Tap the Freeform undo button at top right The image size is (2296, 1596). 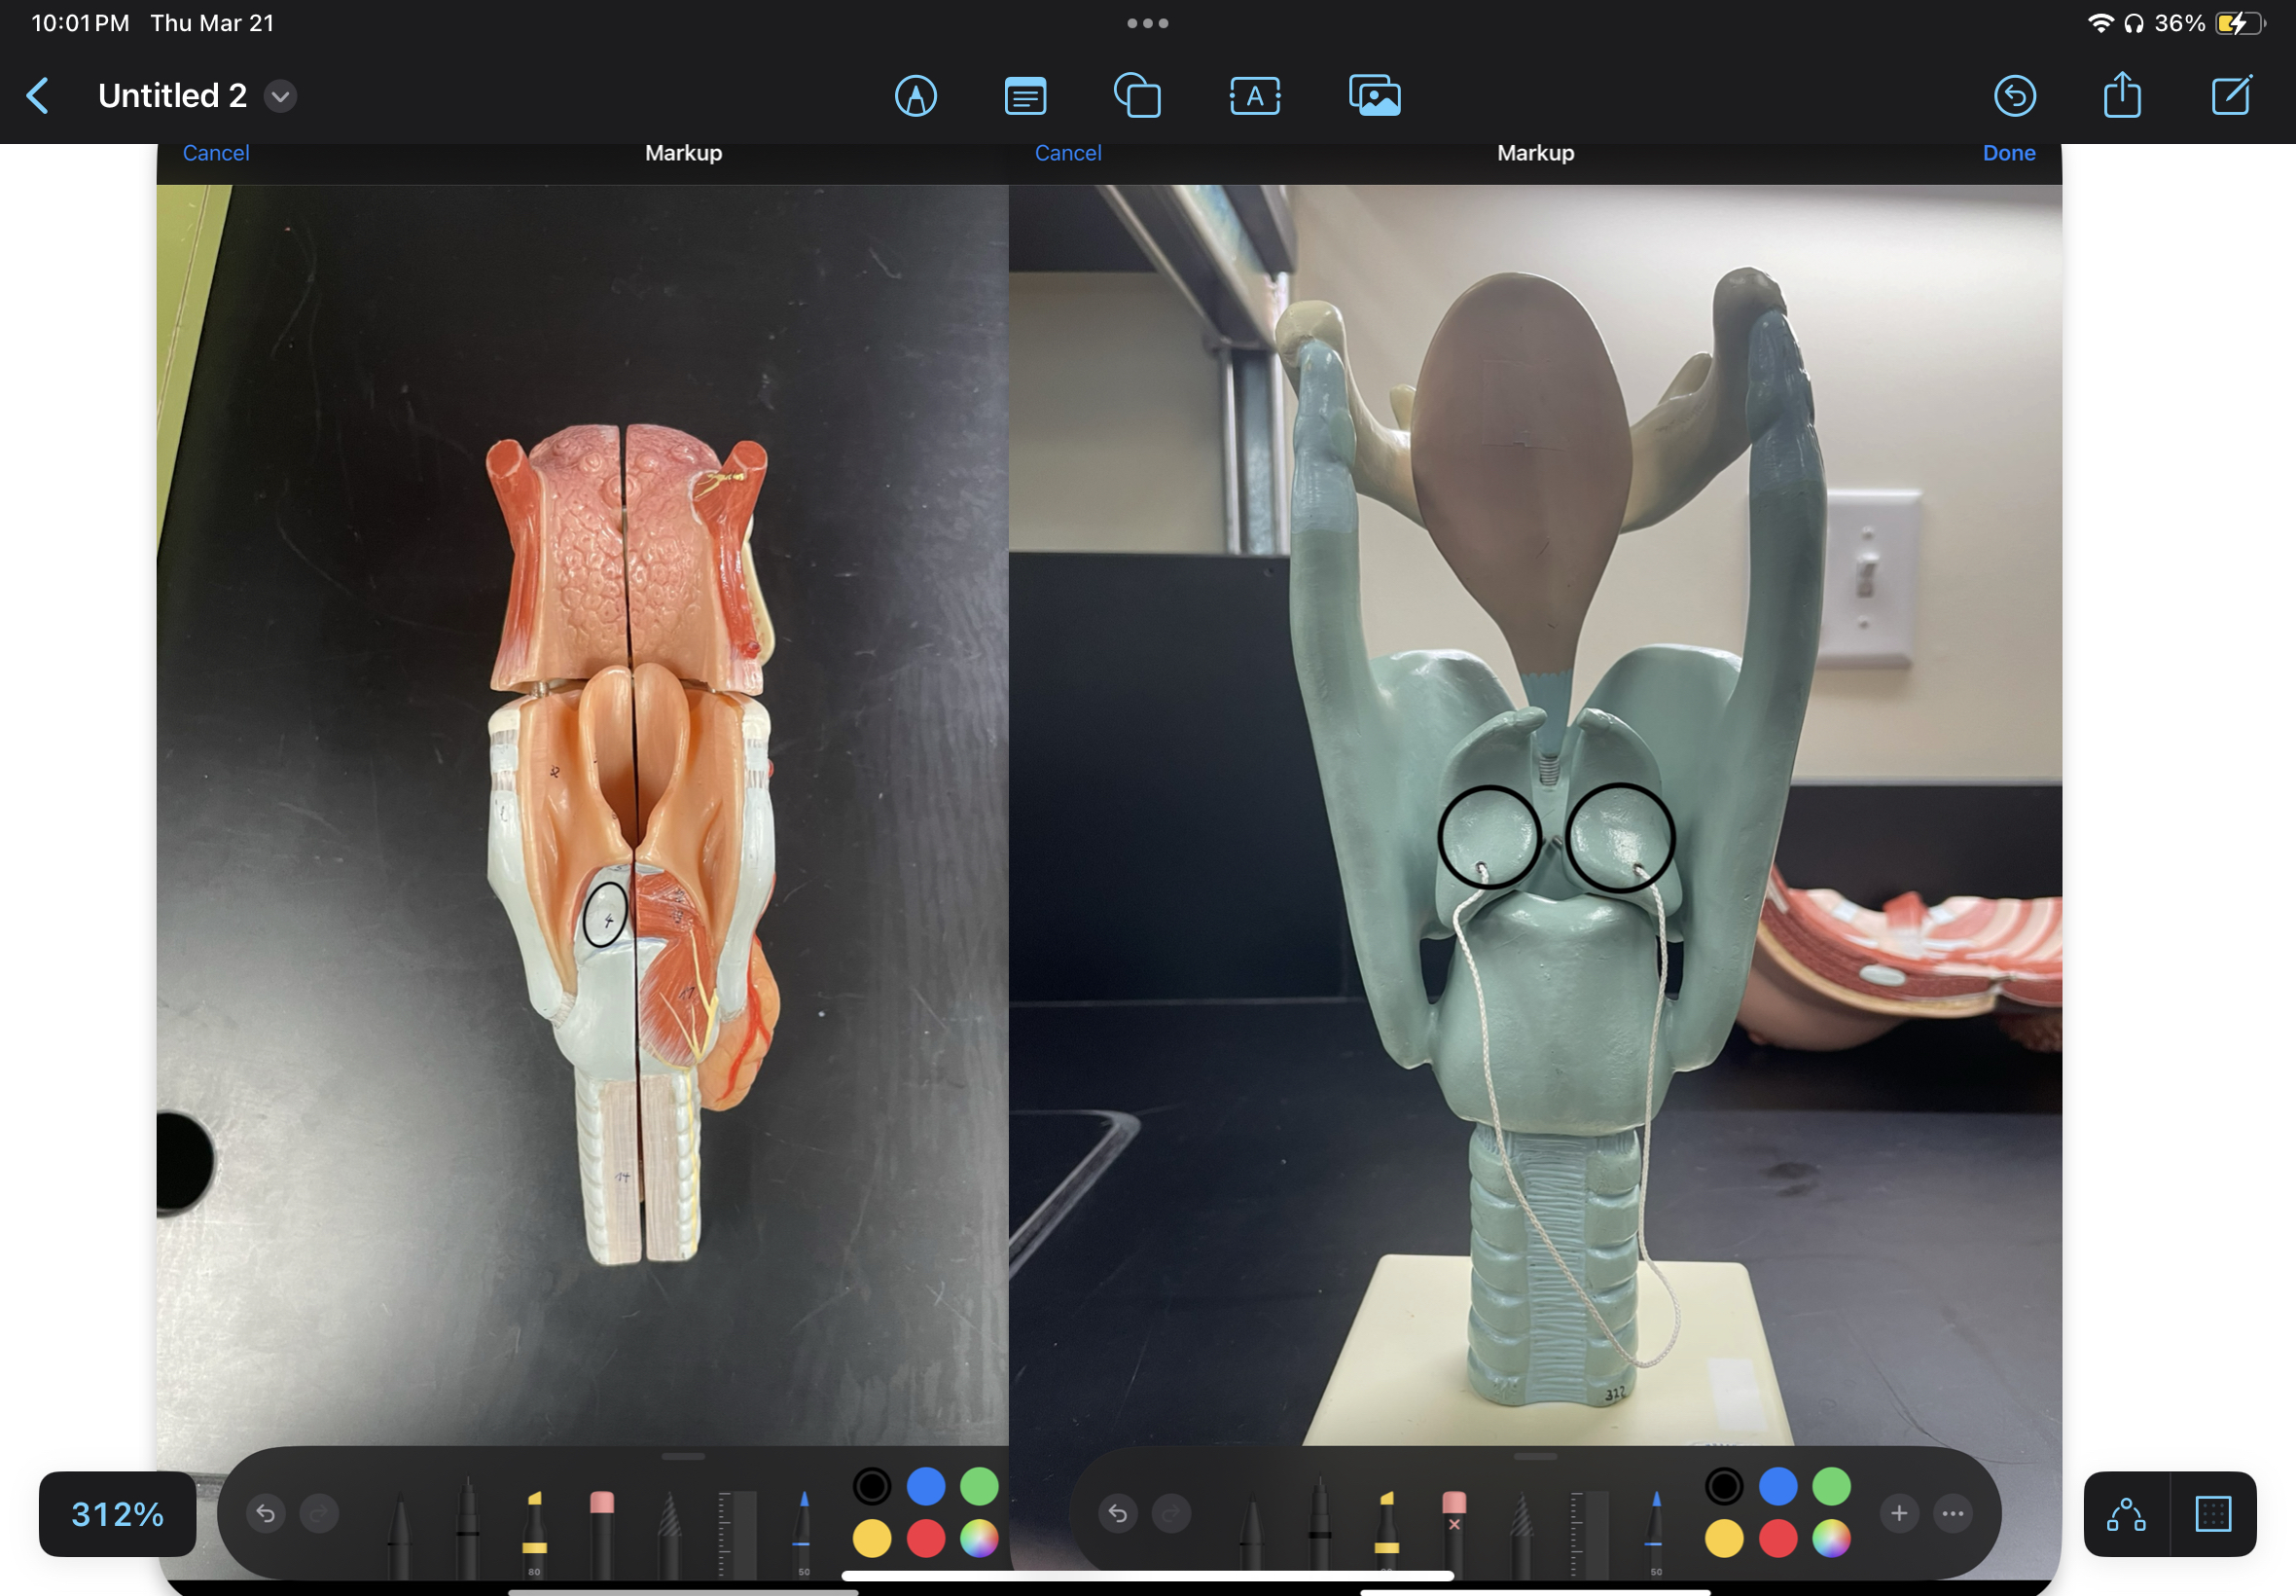[x=2014, y=96]
